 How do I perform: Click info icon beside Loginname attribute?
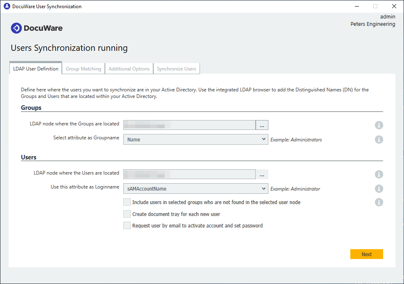point(379,189)
